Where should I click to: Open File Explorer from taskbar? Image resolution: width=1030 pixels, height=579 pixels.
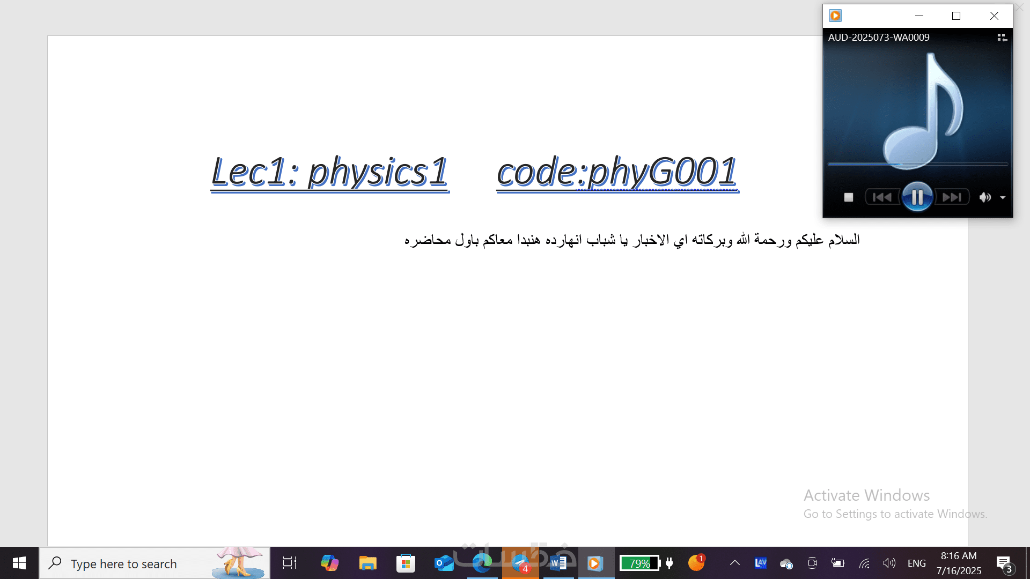[367, 563]
